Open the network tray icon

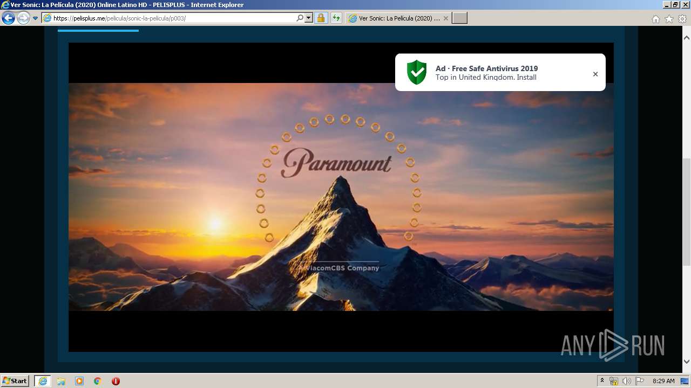[614, 381]
